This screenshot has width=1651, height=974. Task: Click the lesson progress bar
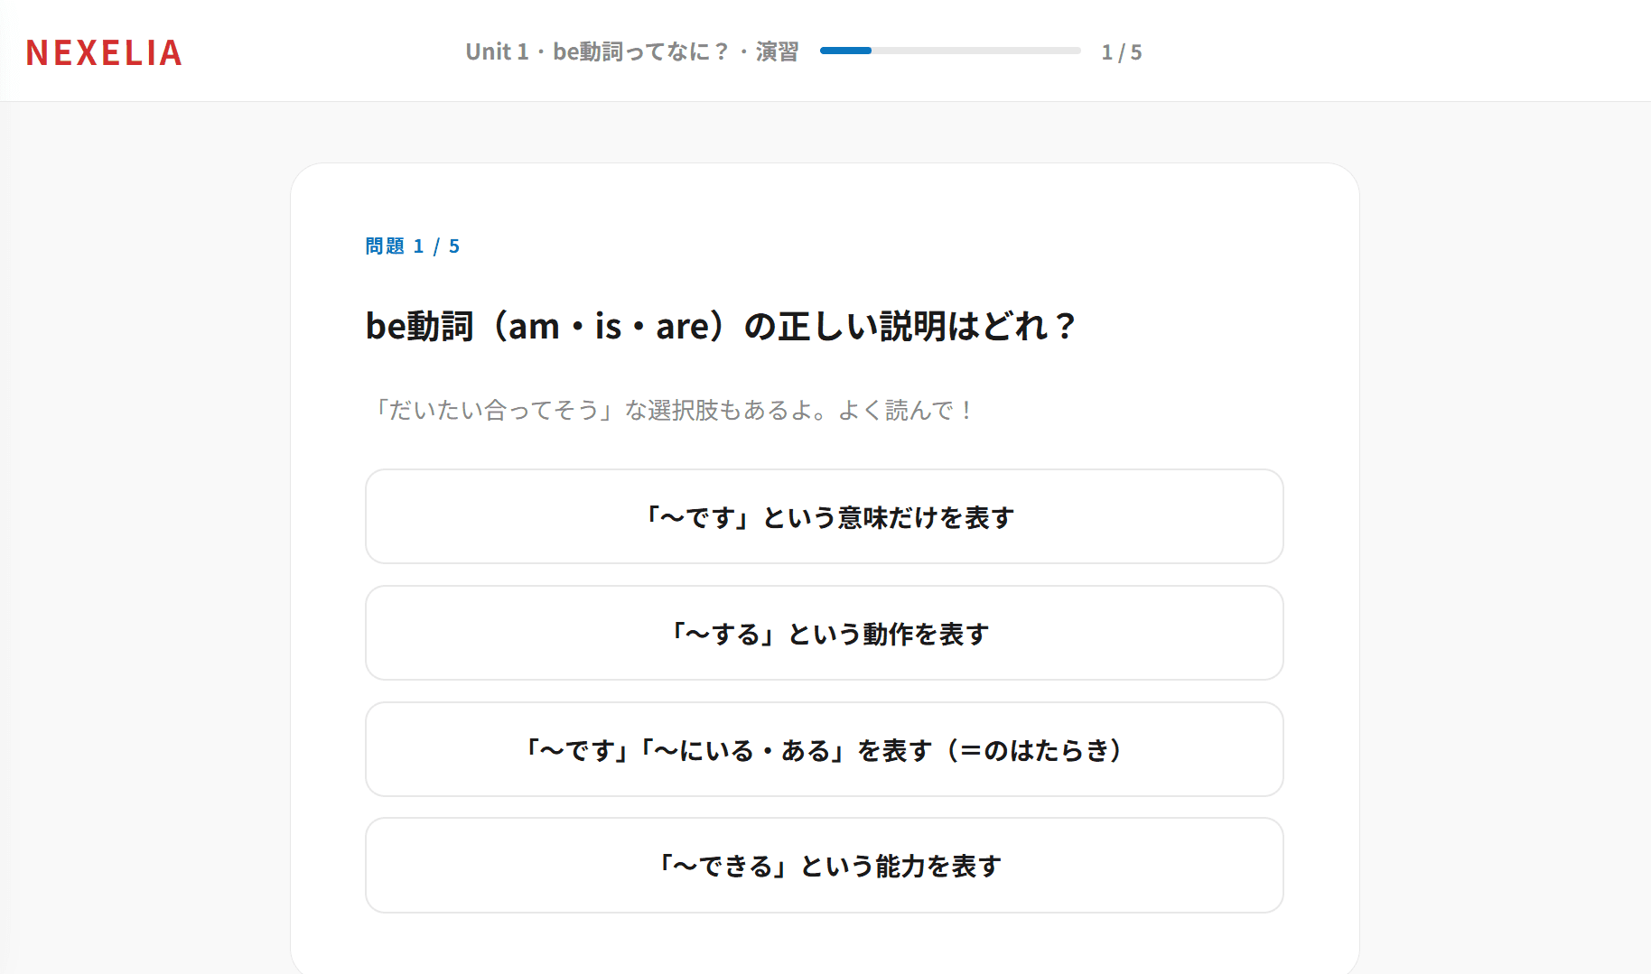tap(948, 51)
